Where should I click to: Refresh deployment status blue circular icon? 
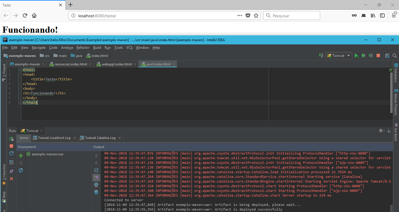[21, 170]
